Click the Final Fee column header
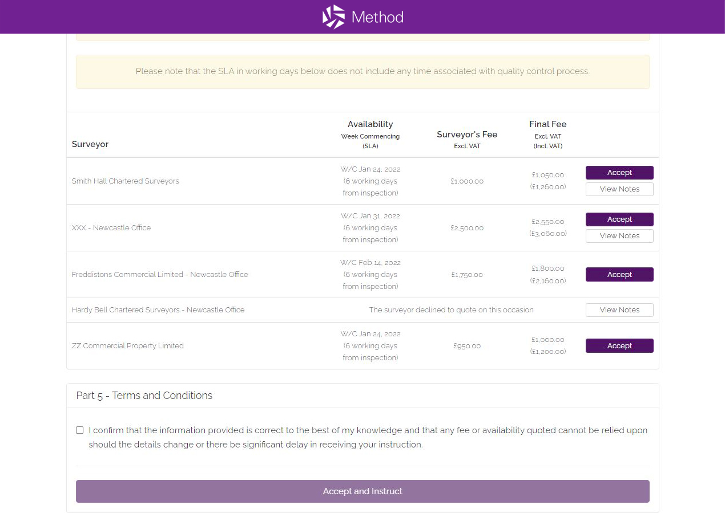 click(x=547, y=124)
